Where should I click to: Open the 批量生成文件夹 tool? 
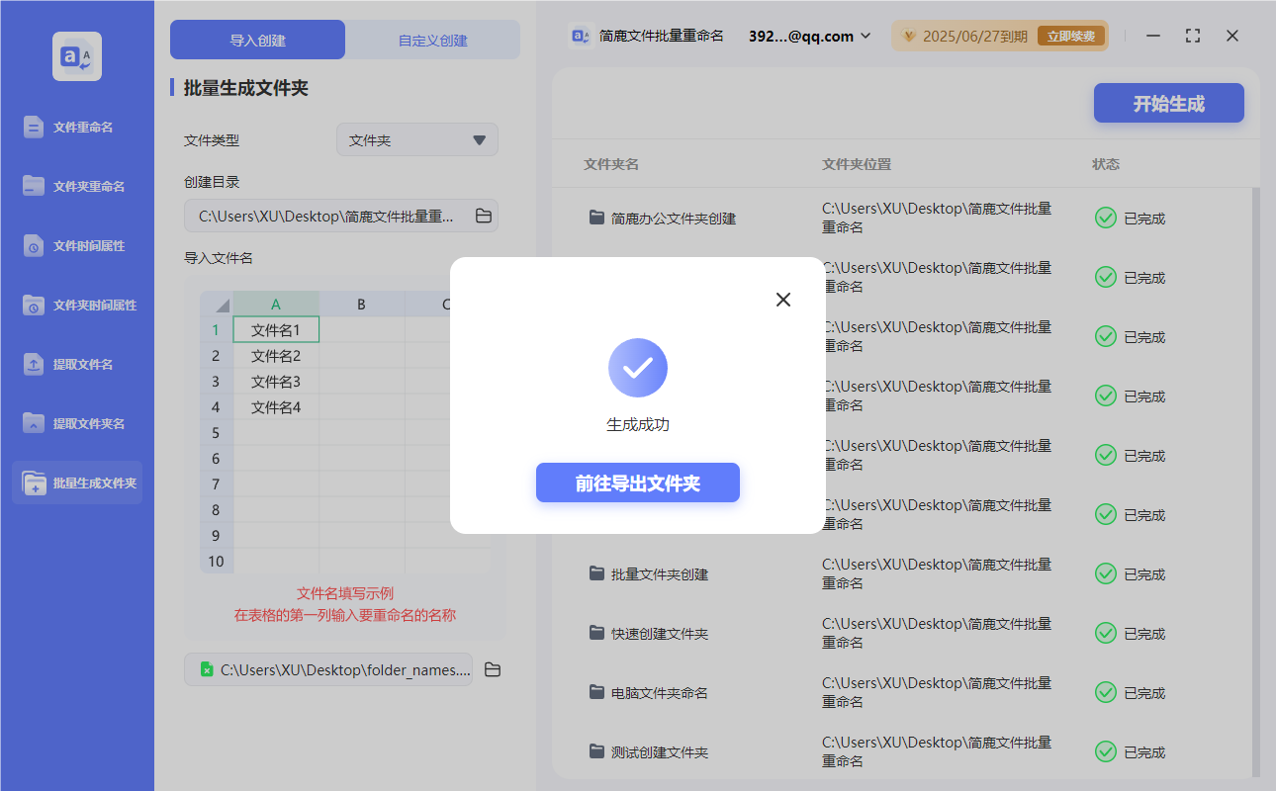click(76, 483)
